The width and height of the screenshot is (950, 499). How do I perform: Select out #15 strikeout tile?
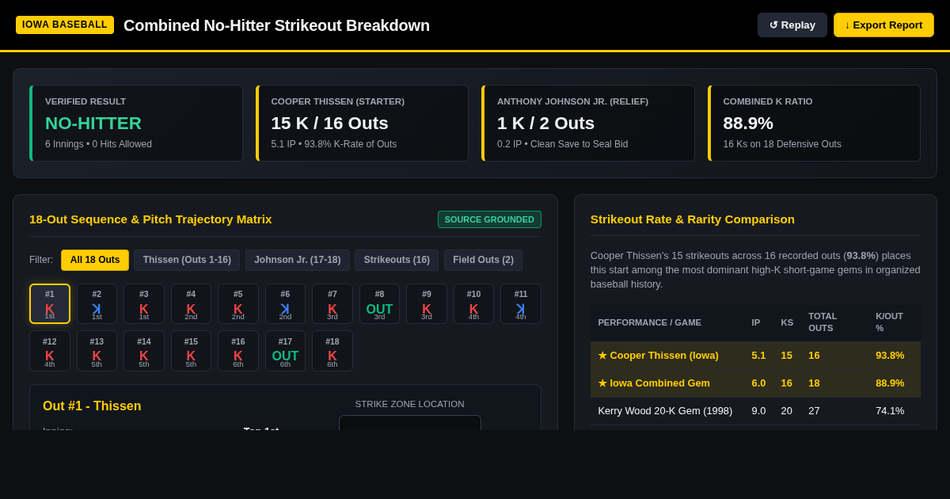pyautogui.click(x=191, y=352)
